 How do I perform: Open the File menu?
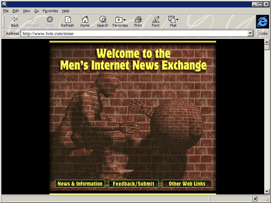pyautogui.click(x=6, y=11)
